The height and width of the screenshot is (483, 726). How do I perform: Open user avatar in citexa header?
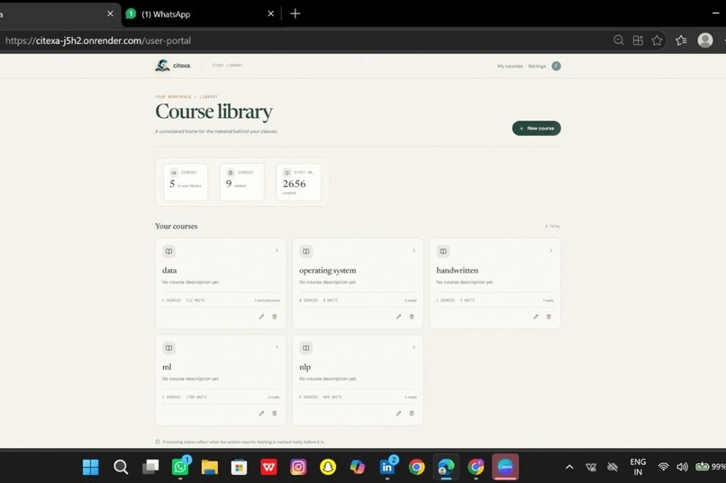556,66
